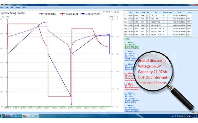Screen dimensions: 198x123
Task: Open the 数据库 menu
Action: pyautogui.click(x=2, y=8)
